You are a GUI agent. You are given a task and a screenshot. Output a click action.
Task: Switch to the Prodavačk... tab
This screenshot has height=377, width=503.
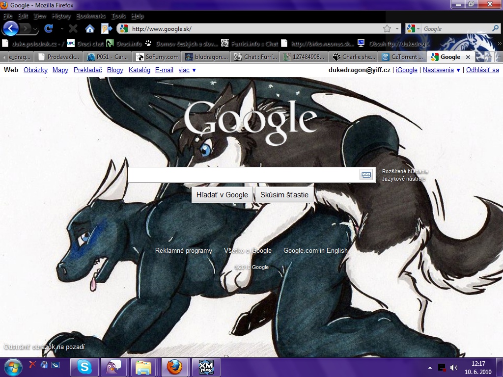point(59,57)
